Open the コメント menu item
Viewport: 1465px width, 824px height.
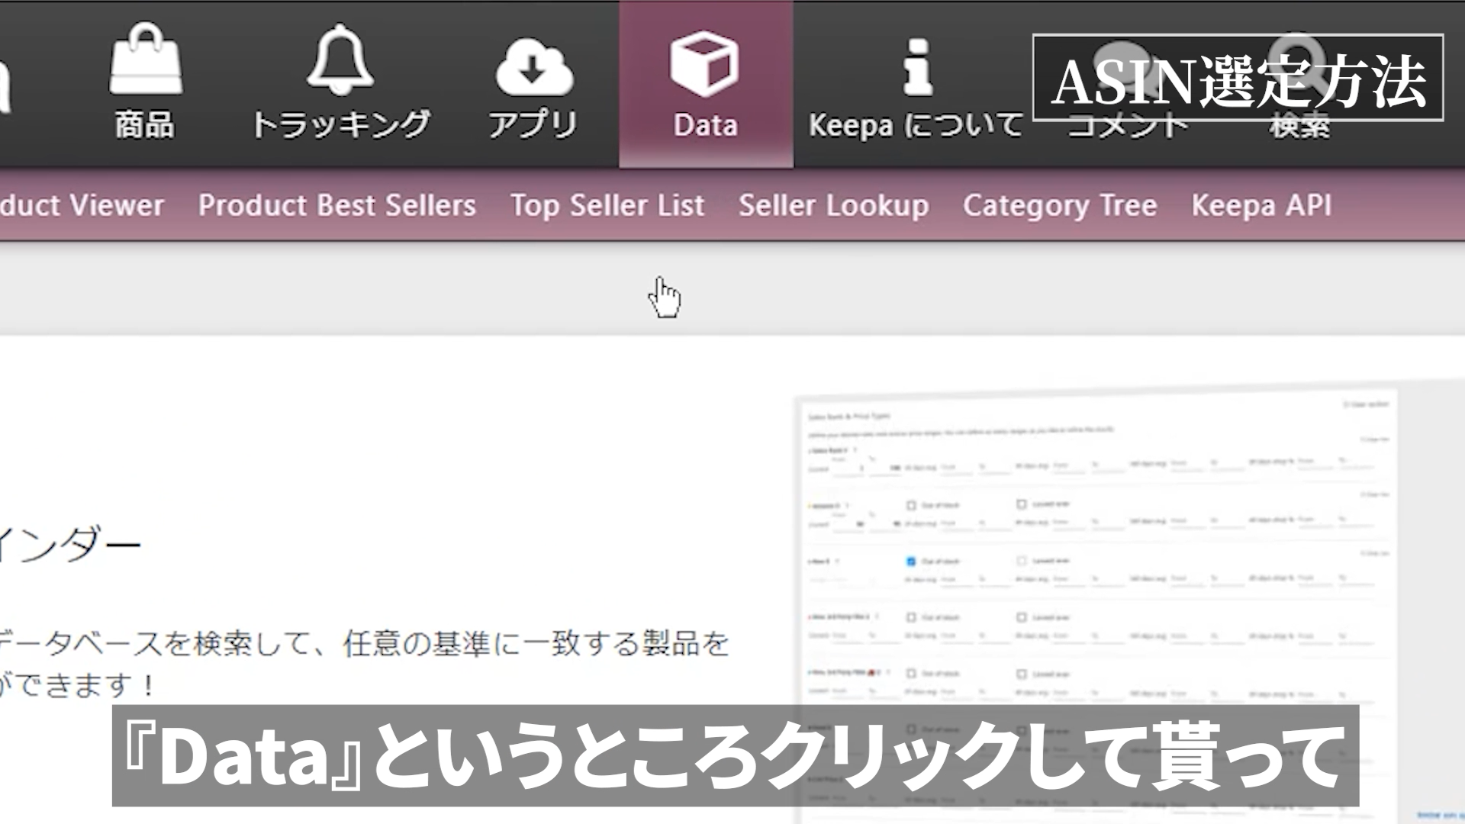(x=1127, y=126)
